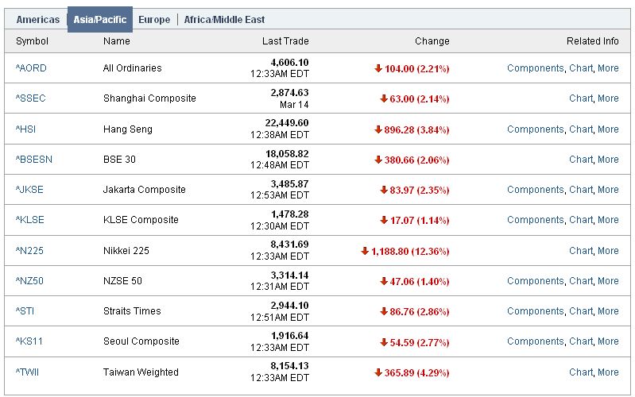
Task: Click More link in Hang Seng row
Action: click(608, 129)
